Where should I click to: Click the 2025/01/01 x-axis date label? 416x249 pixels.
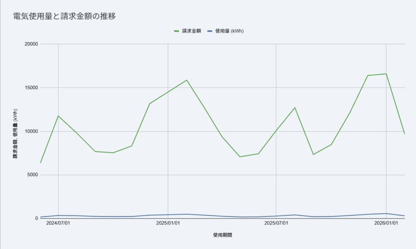(168, 223)
